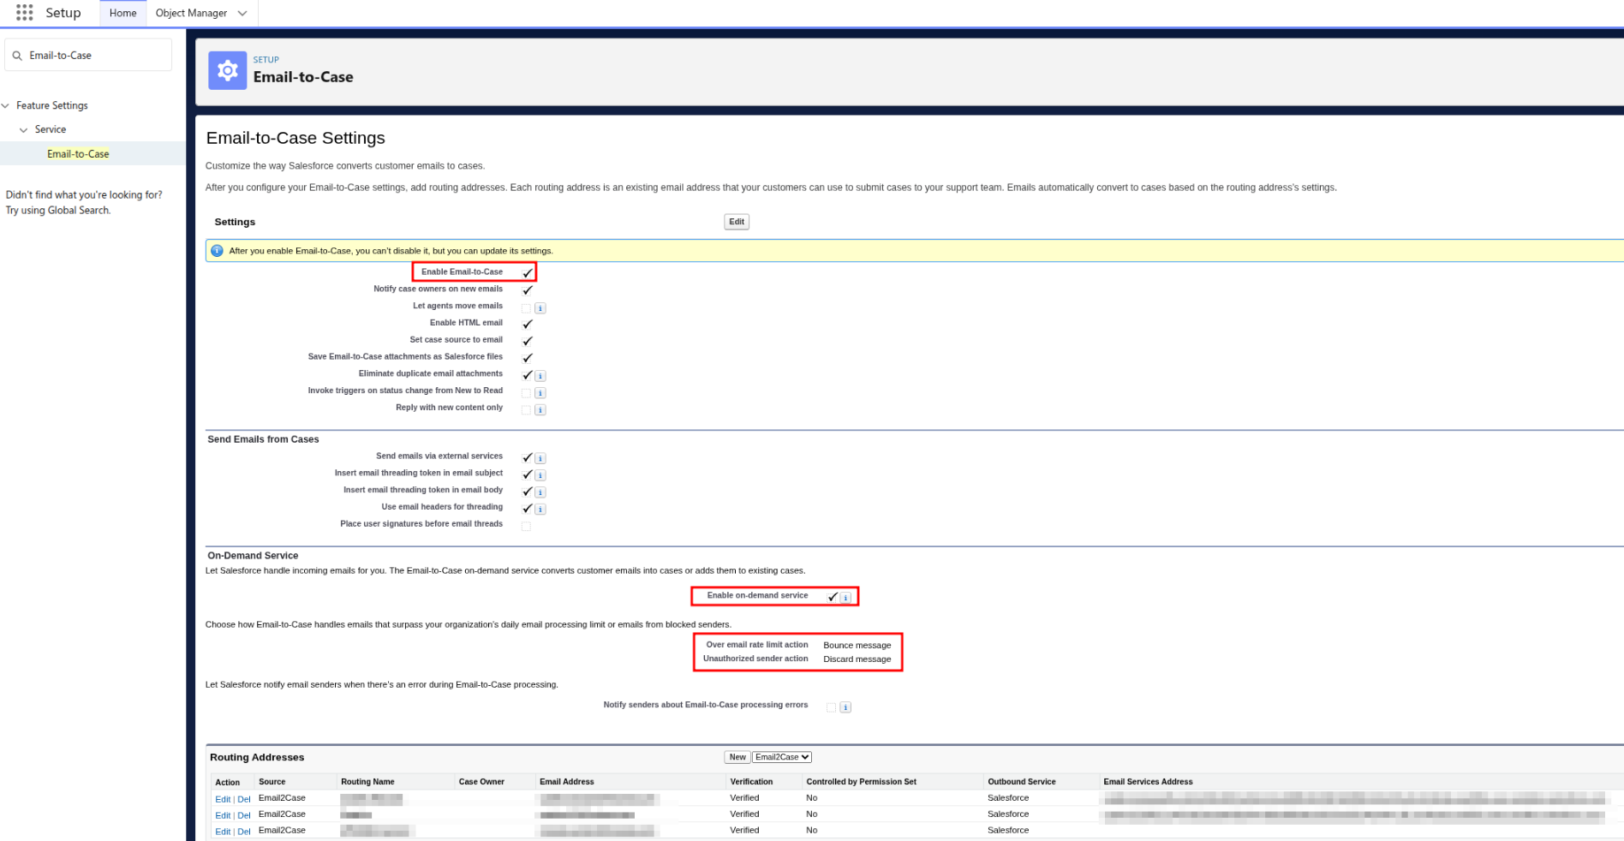The image size is (1624, 841).
Task: Click the Setup gear icon in header
Action: pos(227,70)
